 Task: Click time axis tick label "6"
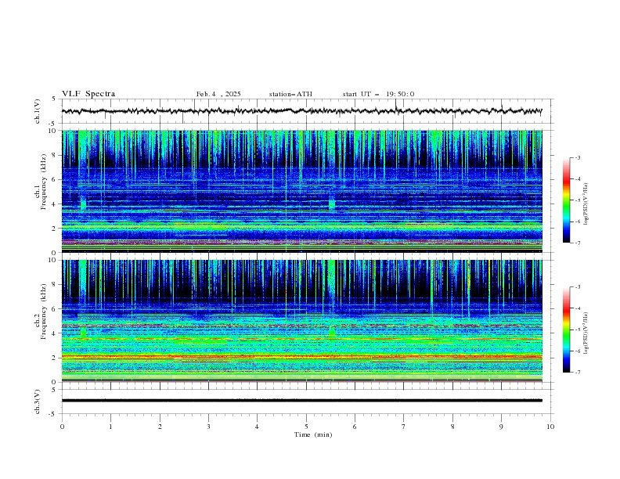click(x=355, y=427)
